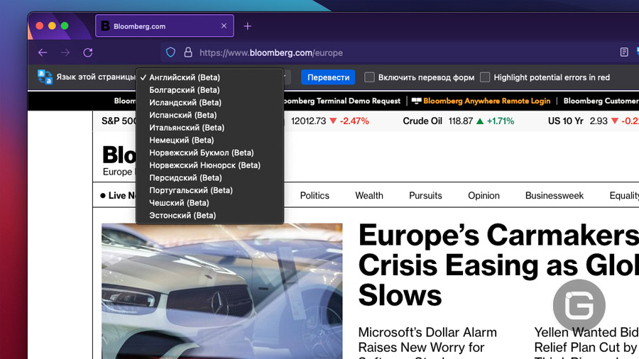Select Норвежский Букмол (Beta) option
The height and width of the screenshot is (359, 639).
[x=209, y=153]
